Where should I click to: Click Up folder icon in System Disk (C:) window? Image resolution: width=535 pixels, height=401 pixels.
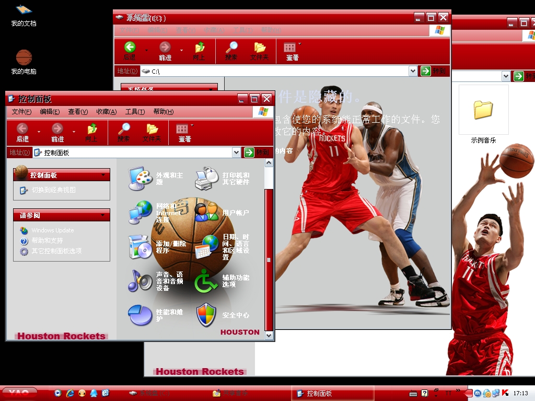(x=200, y=47)
